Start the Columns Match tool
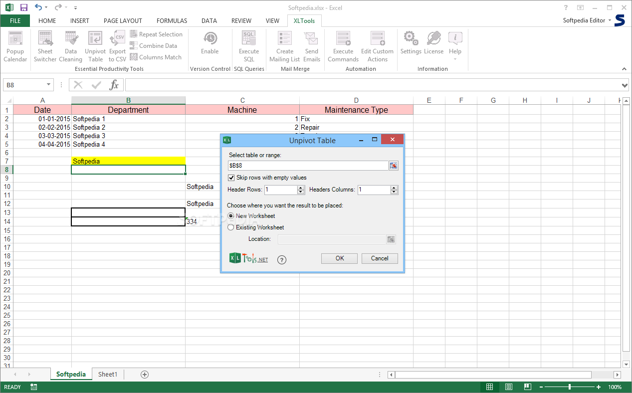Viewport: 632px width, 393px height. tap(156, 57)
